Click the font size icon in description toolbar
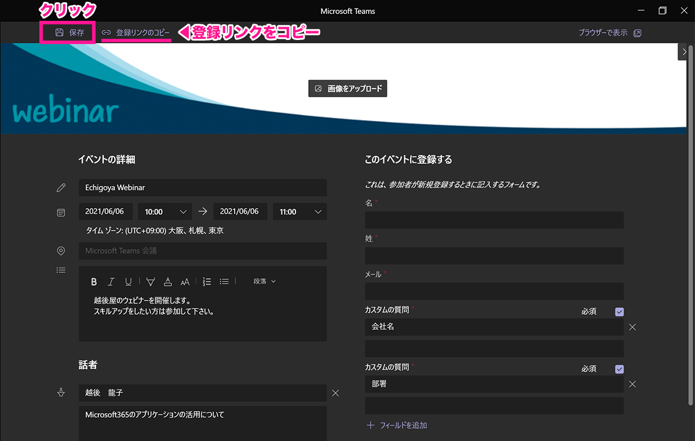Image resolution: width=695 pixels, height=441 pixels. tap(185, 282)
